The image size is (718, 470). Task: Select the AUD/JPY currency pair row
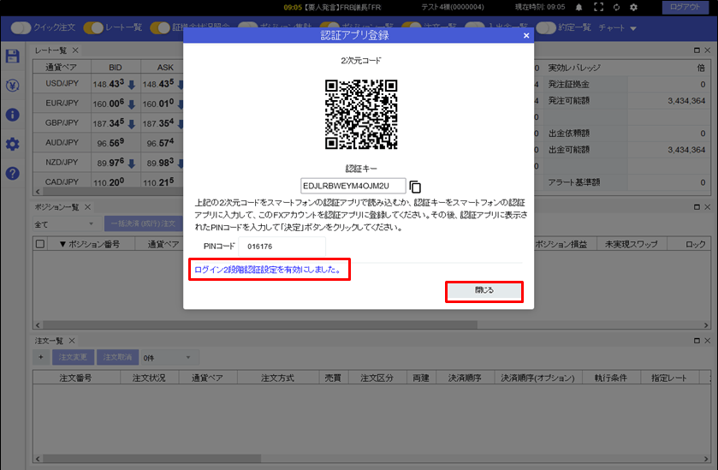pos(62,143)
